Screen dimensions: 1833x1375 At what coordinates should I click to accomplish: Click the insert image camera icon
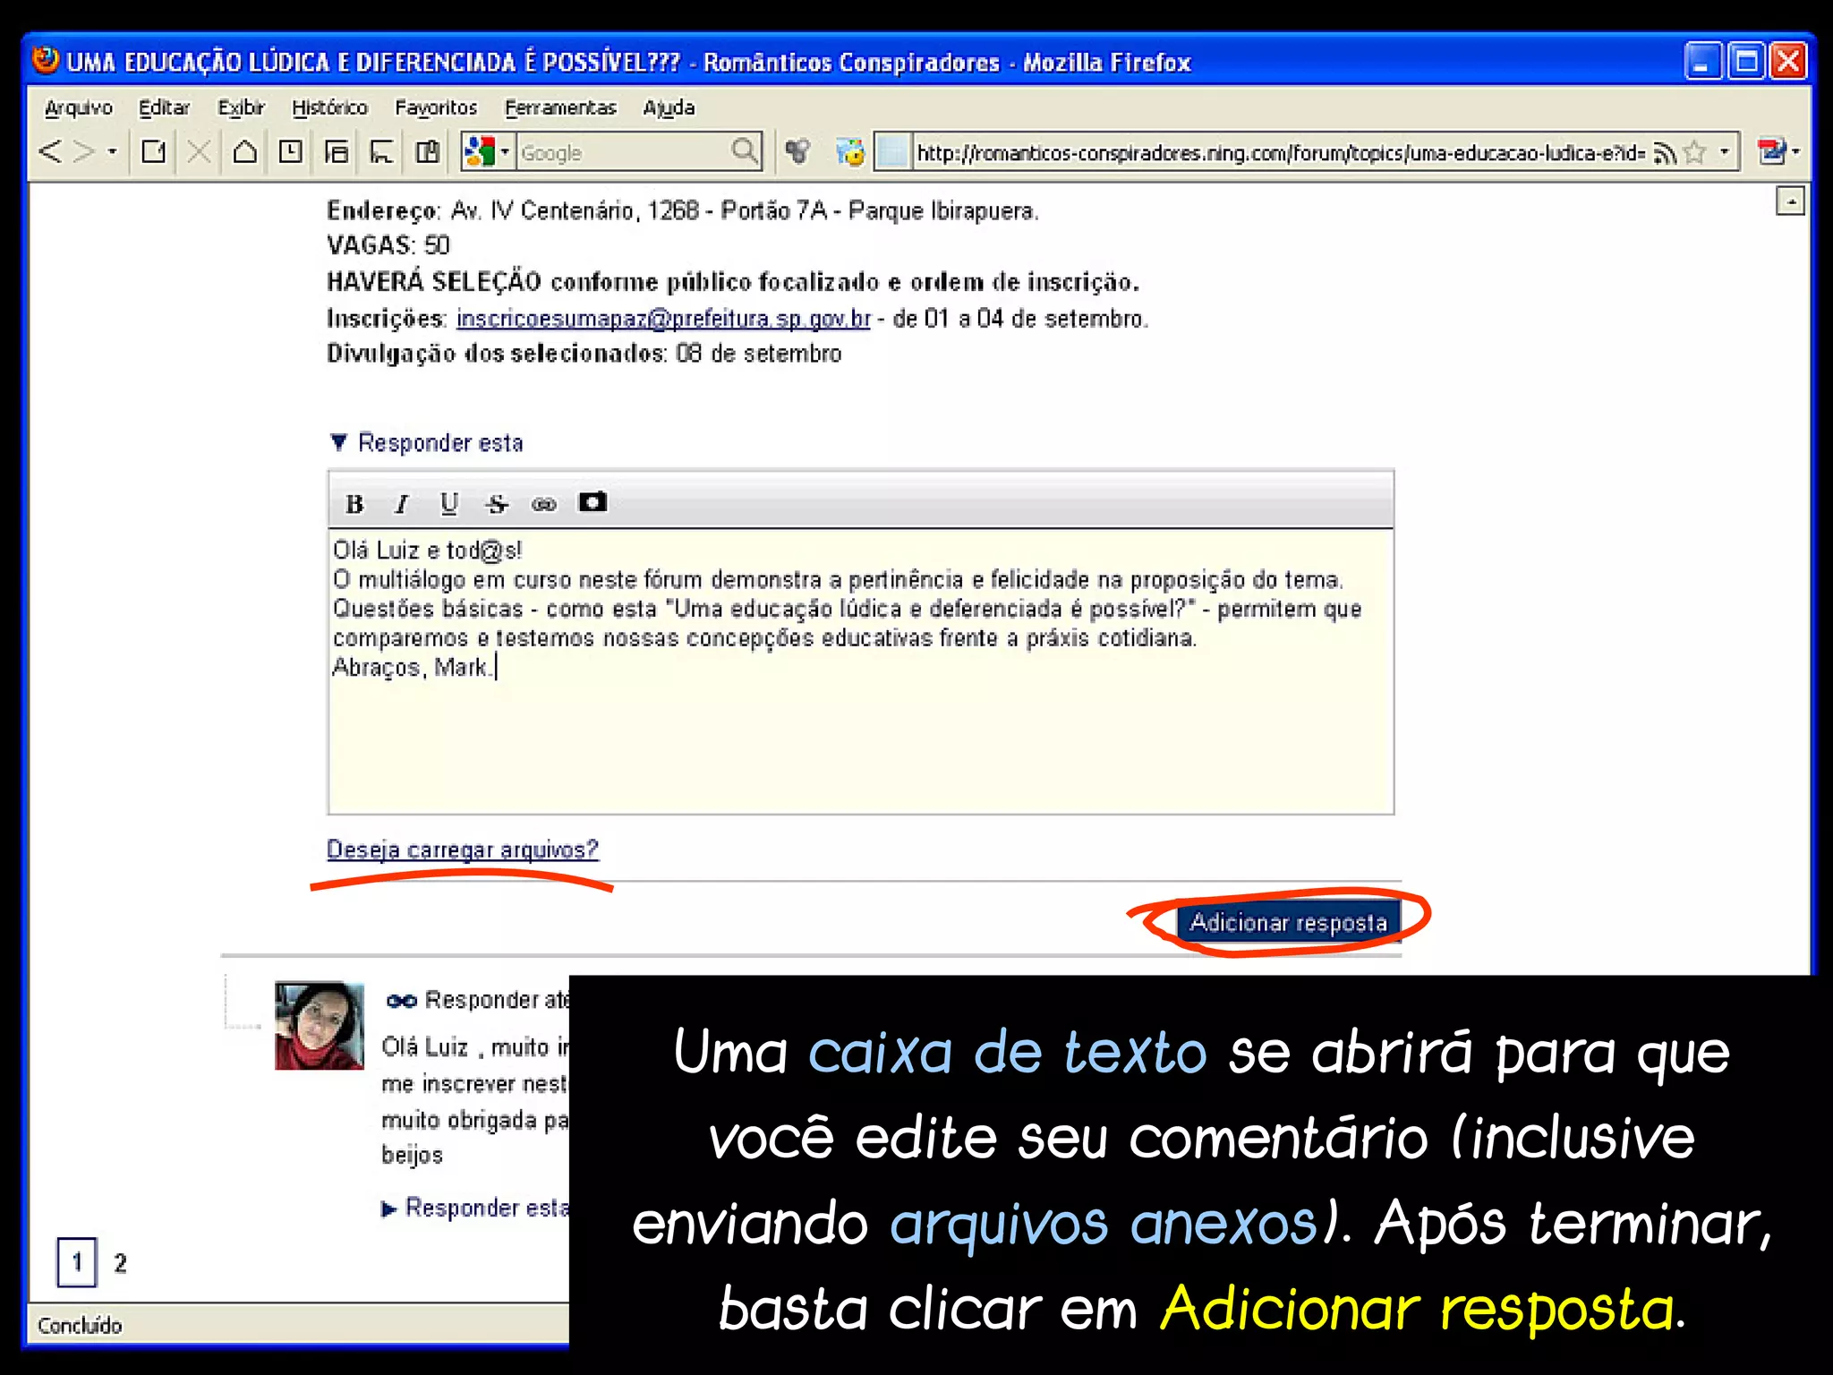pos(593,501)
